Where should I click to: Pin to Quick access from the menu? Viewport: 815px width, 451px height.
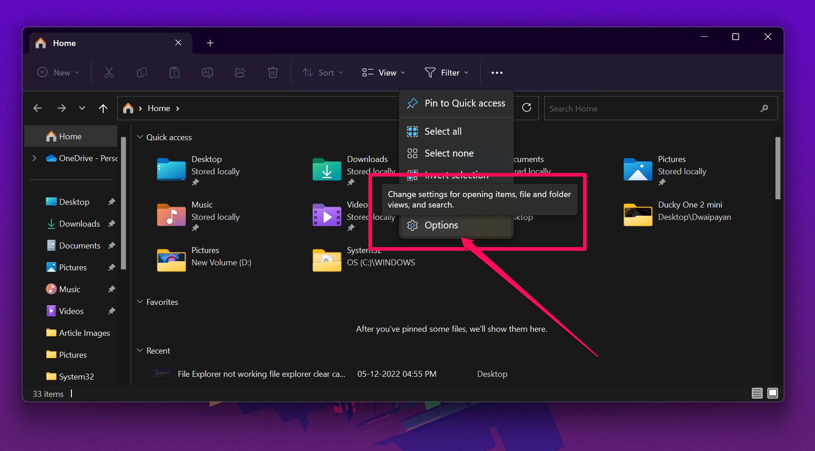point(464,103)
